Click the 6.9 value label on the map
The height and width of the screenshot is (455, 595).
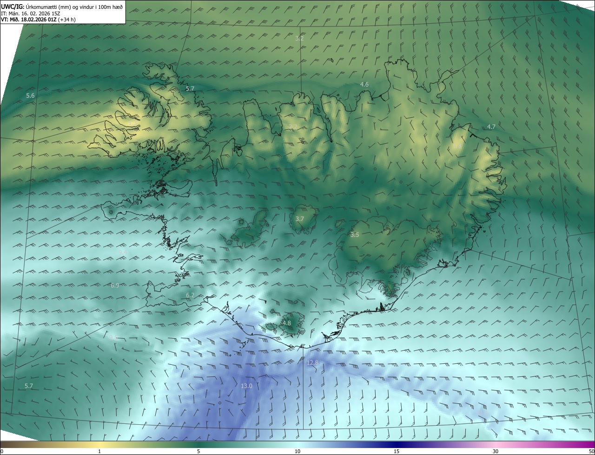tap(115, 285)
